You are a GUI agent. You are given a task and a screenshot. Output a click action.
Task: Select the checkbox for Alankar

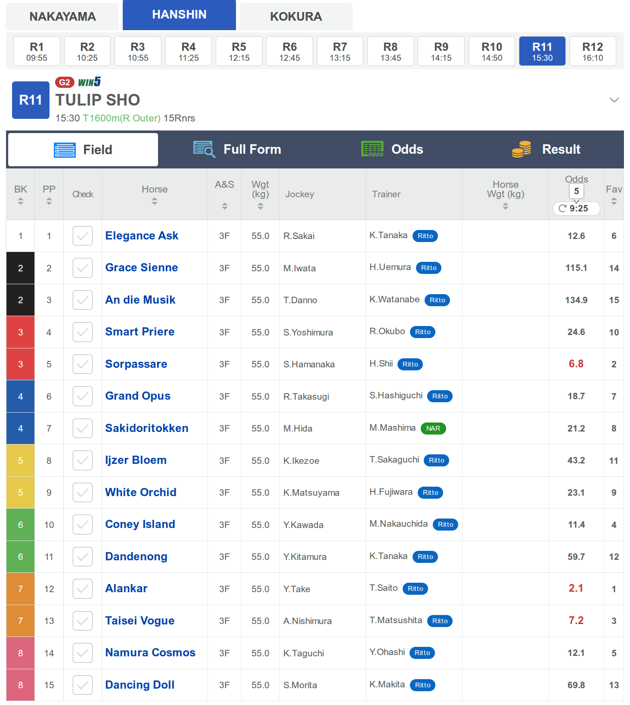tap(83, 589)
